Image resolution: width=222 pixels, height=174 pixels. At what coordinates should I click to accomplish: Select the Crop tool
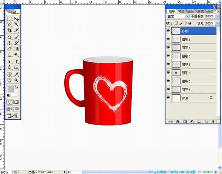pos(10,30)
